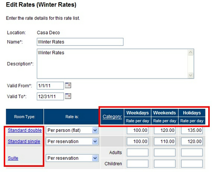Open the Valid To calendar picker
Viewport: 212px width, 172px height.
click(x=68, y=96)
